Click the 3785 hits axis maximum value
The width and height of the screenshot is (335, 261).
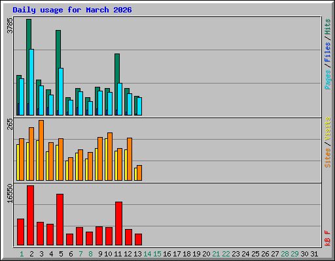(10, 25)
